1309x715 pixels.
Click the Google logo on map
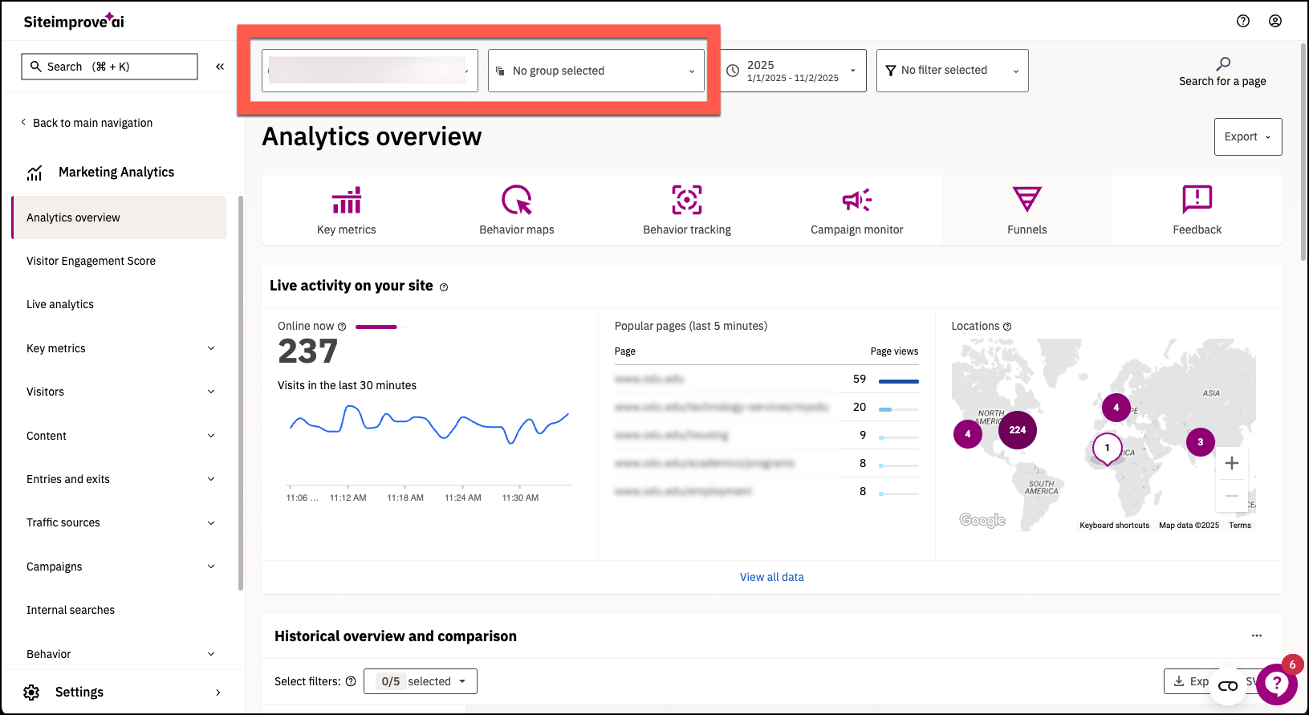(x=982, y=520)
